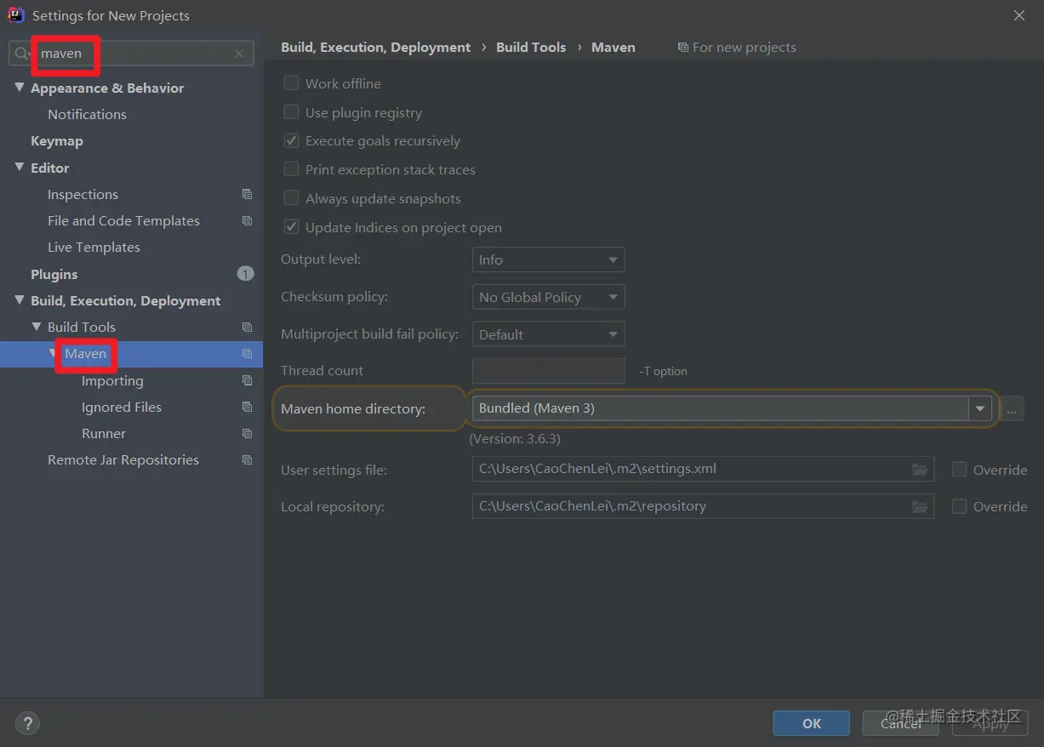
Task: Click project-level icon beside Build Tools
Action: 247,328
